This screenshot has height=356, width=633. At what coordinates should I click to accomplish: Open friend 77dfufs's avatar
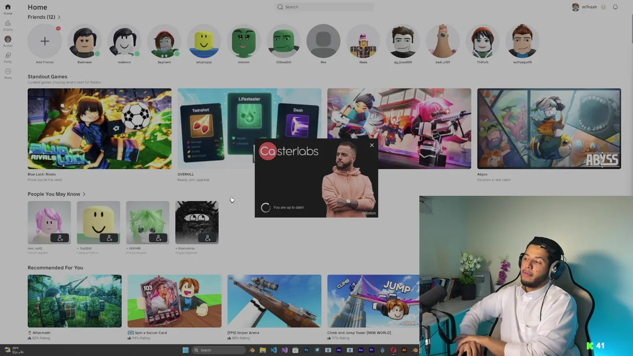483,41
